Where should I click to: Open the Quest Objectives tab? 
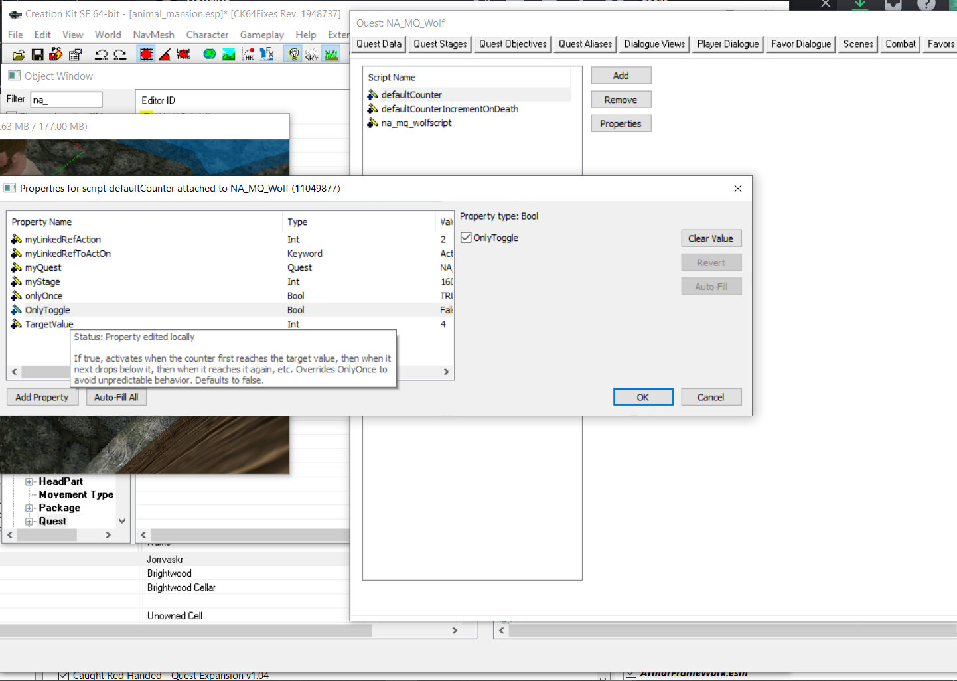513,44
